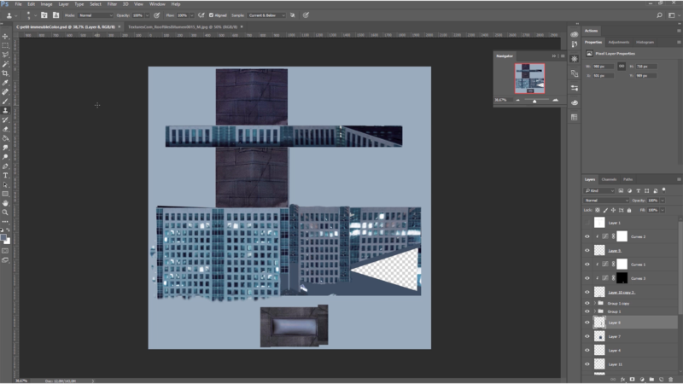The height and width of the screenshot is (384, 683).
Task: Select the Path Selection tool
Action: [x=5, y=184]
